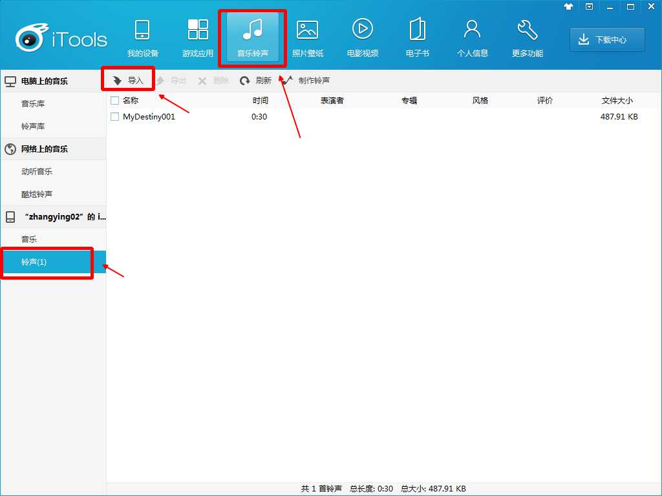Click the computer monitor icon in sidebar

pyautogui.click(x=10, y=81)
